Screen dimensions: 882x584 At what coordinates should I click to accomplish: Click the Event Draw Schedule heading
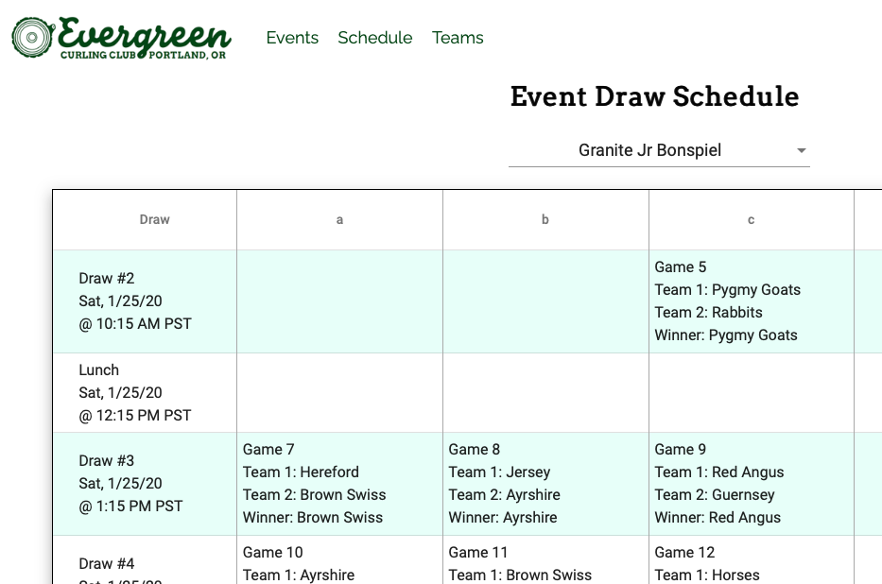[x=654, y=96]
